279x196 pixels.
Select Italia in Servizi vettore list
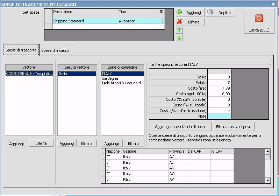click(x=77, y=73)
